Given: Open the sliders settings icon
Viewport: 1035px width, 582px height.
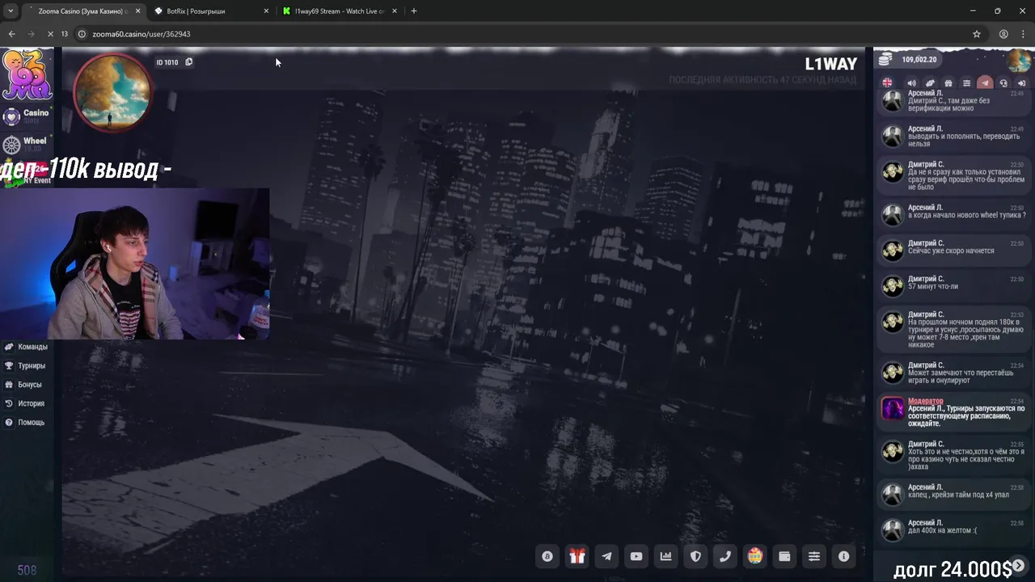Looking at the screenshot, I should tap(814, 556).
